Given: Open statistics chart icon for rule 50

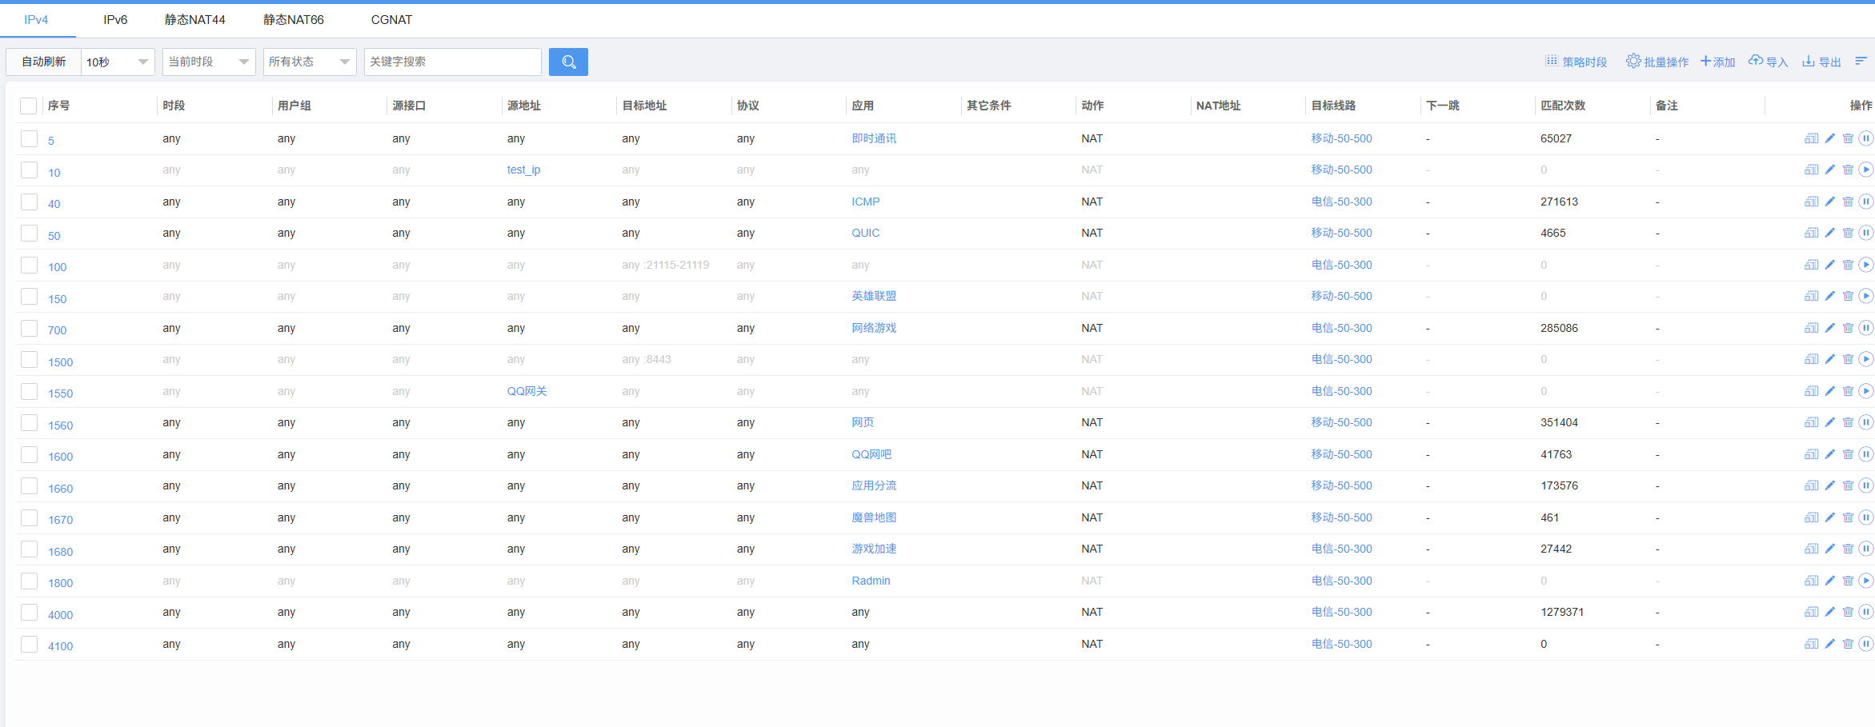Looking at the screenshot, I should coord(1811,233).
